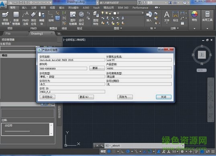The width and height of the screenshot is (216, 156).
Task: Toggle the layer lock icon
Action: click(110, 13)
